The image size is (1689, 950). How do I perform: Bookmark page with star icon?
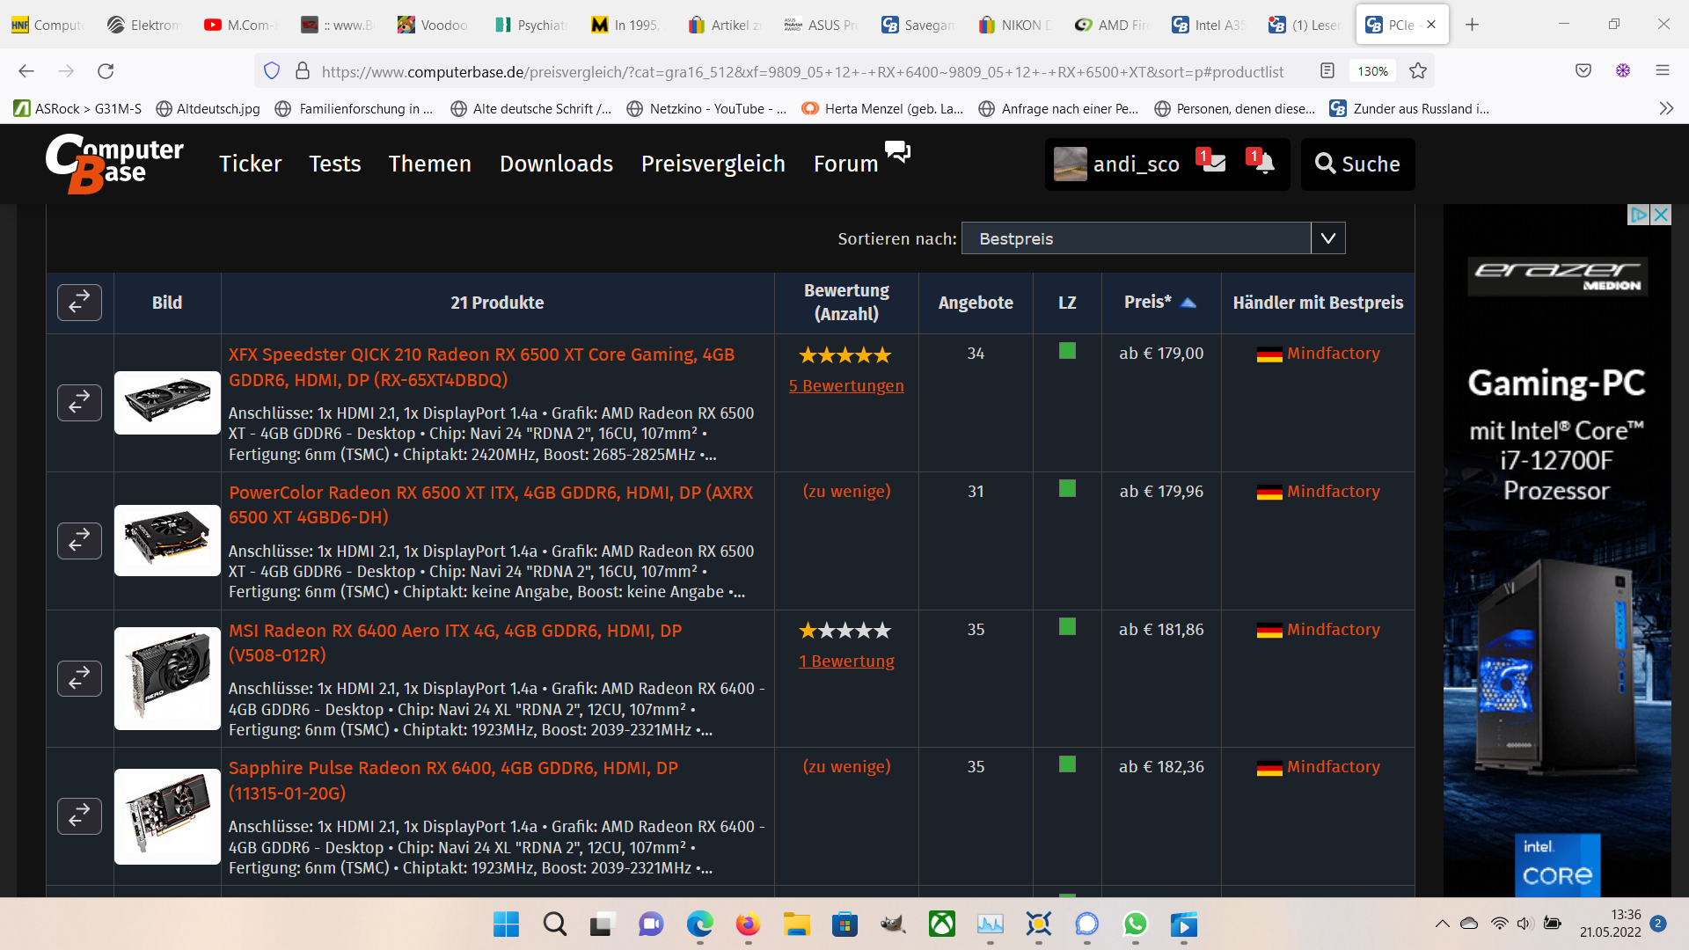click(1417, 71)
